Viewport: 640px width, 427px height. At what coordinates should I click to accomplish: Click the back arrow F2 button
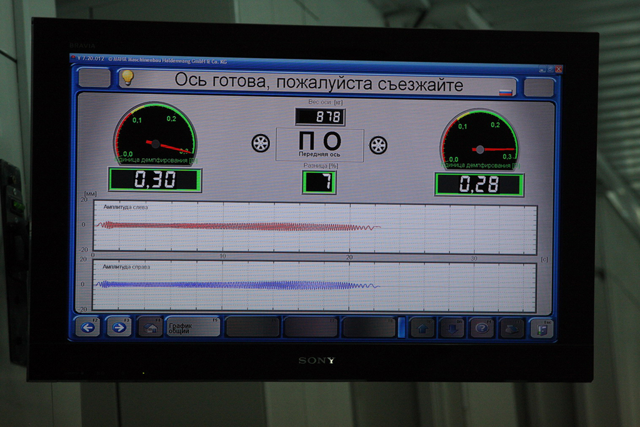(87, 327)
